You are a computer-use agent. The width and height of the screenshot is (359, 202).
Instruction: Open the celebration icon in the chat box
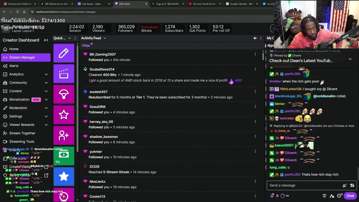345,185
